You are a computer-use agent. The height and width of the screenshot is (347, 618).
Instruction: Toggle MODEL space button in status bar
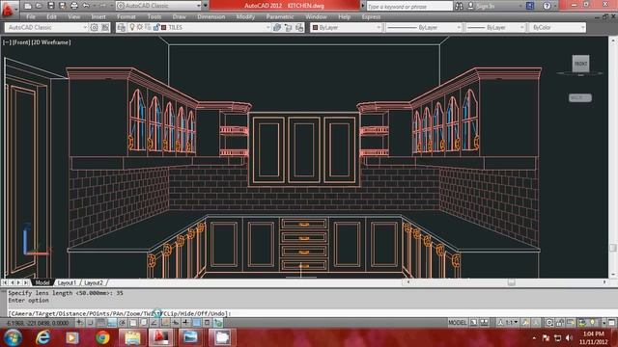[x=457, y=323]
